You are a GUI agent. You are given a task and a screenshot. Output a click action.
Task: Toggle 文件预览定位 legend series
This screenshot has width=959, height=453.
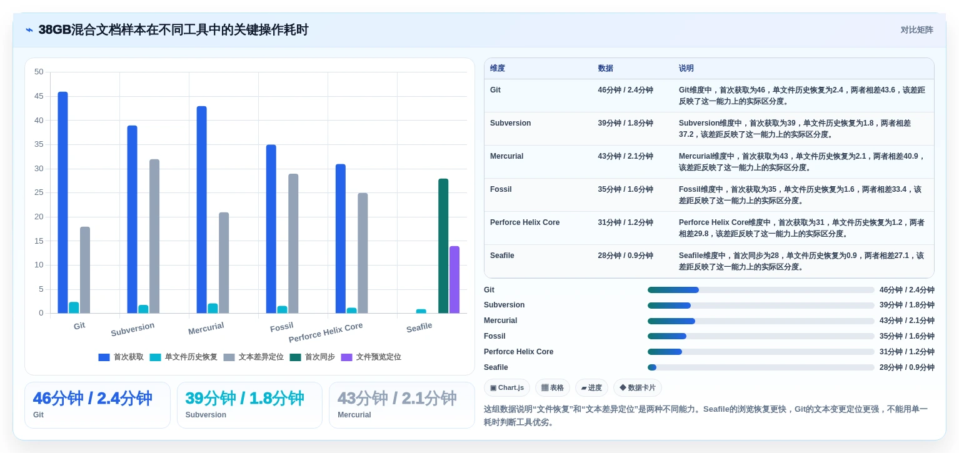[x=371, y=357]
